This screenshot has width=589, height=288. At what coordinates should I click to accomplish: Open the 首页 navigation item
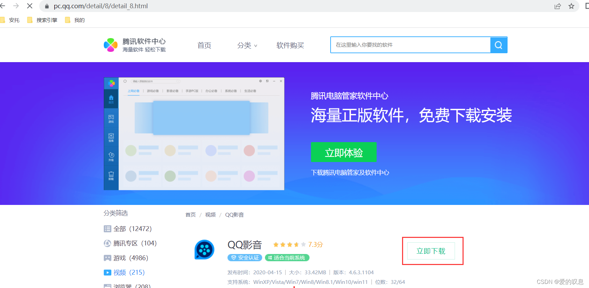coord(204,45)
